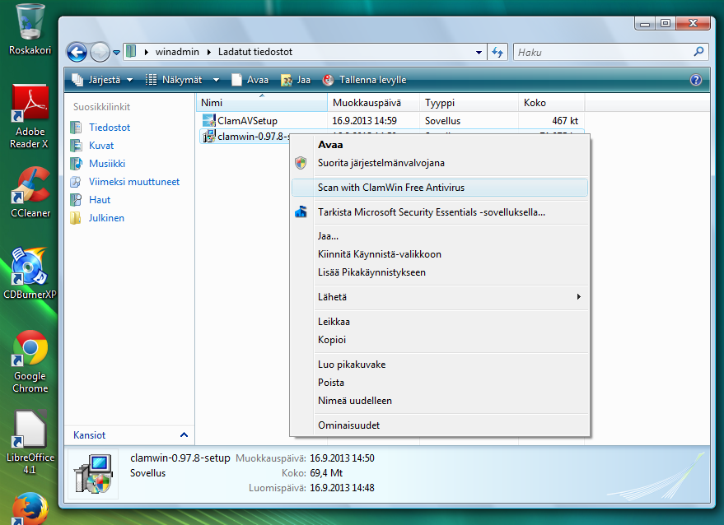Launch Google Chrome from the desktop
Viewport: 724px width, 525px height.
(30, 362)
